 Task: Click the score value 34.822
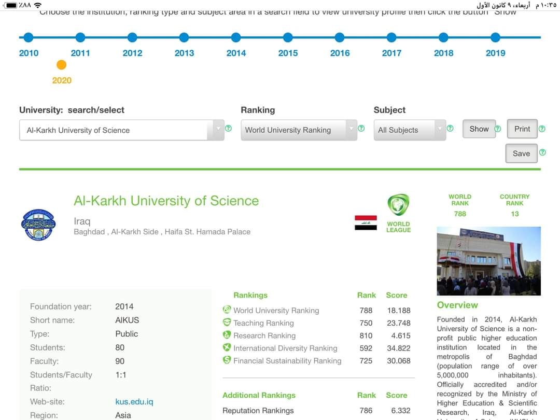[399, 348]
